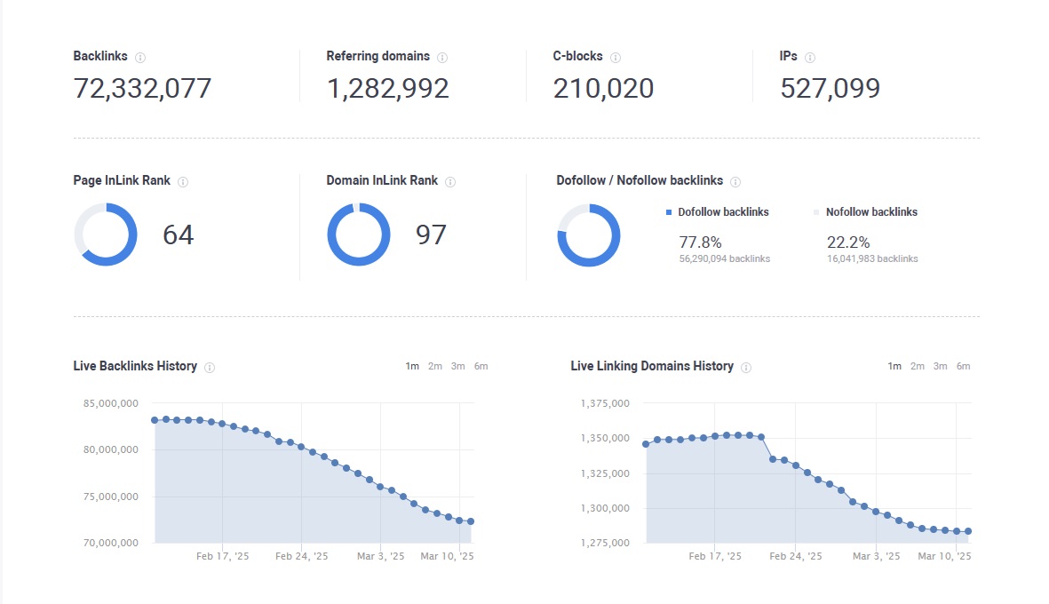Open the Page InLink Rank info icon

click(184, 180)
